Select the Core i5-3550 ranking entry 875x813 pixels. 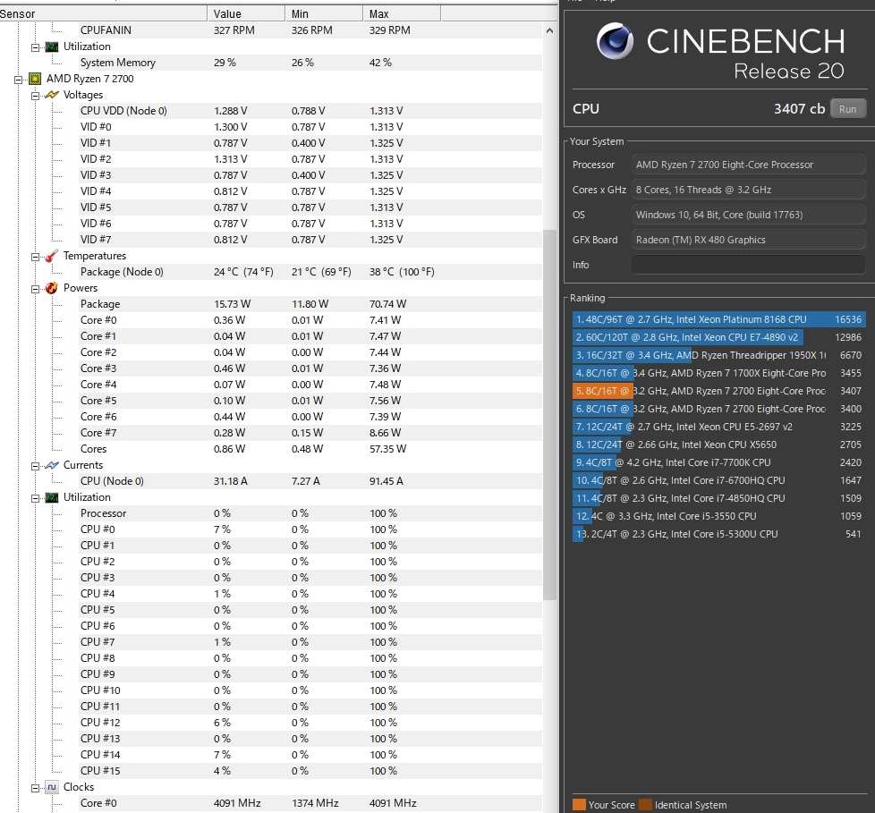718,515
